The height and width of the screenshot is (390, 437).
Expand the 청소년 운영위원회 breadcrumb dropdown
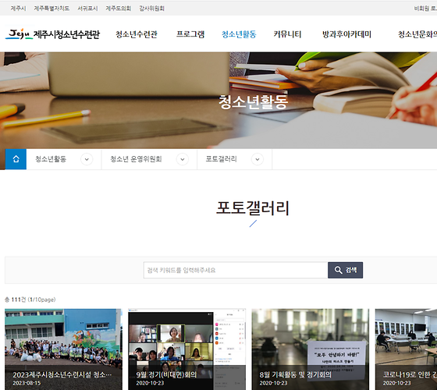183,159
